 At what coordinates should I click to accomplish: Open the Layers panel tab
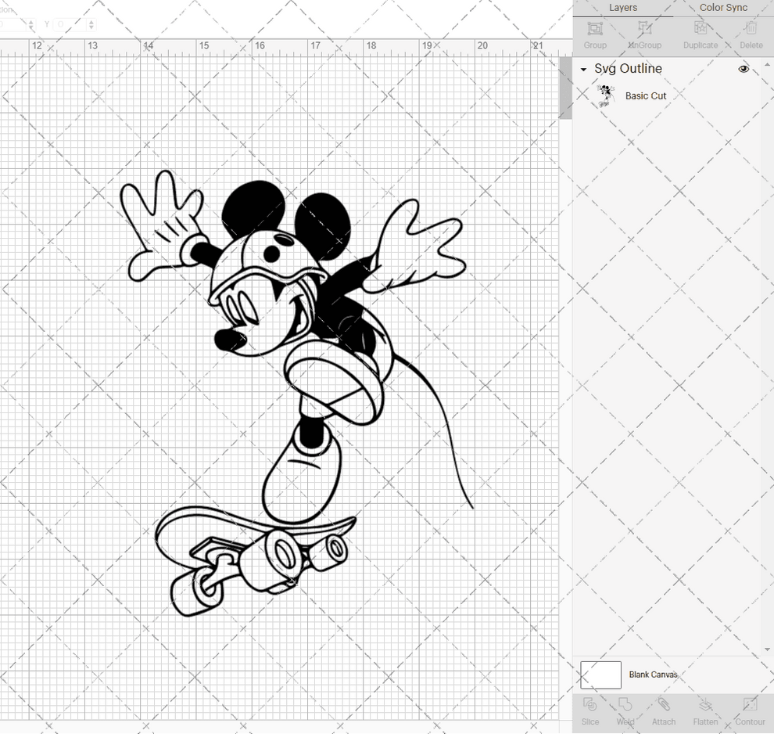coord(623,8)
